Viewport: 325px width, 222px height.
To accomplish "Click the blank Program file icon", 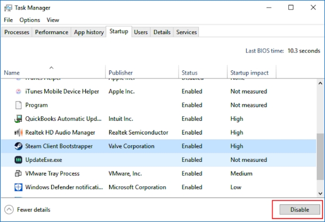I will pyautogui.click(x=18, y=105).
